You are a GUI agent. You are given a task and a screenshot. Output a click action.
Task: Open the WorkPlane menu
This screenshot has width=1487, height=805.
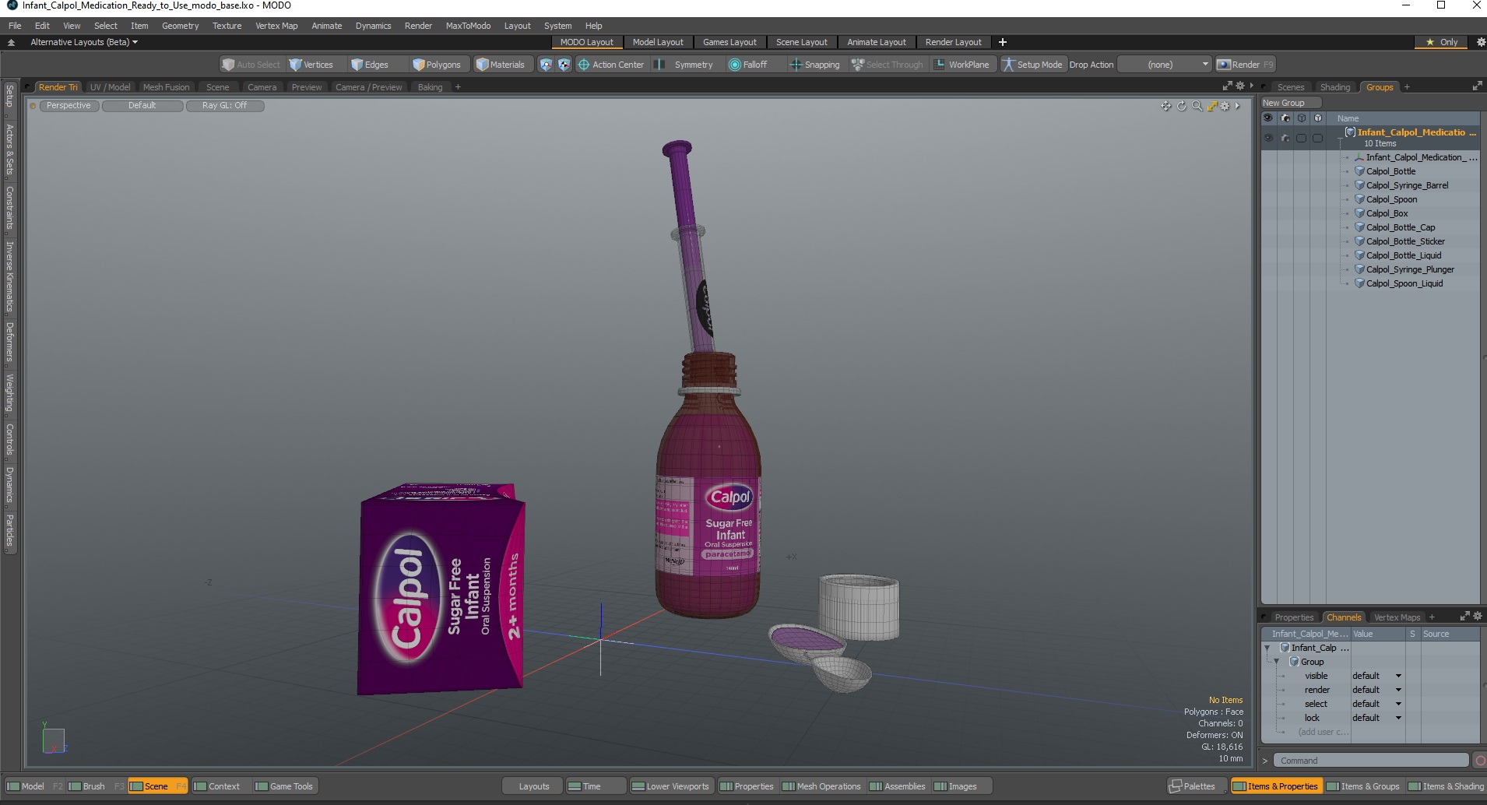pos(961,65)
